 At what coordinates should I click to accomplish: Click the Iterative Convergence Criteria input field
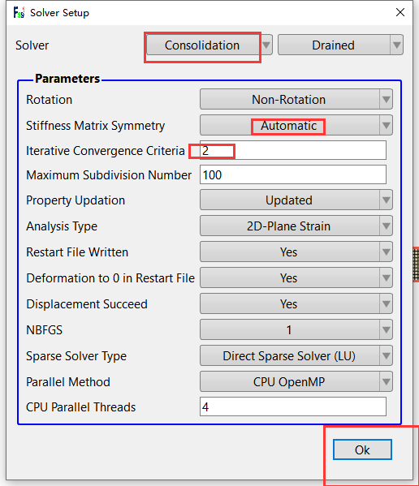click(293, 150)
